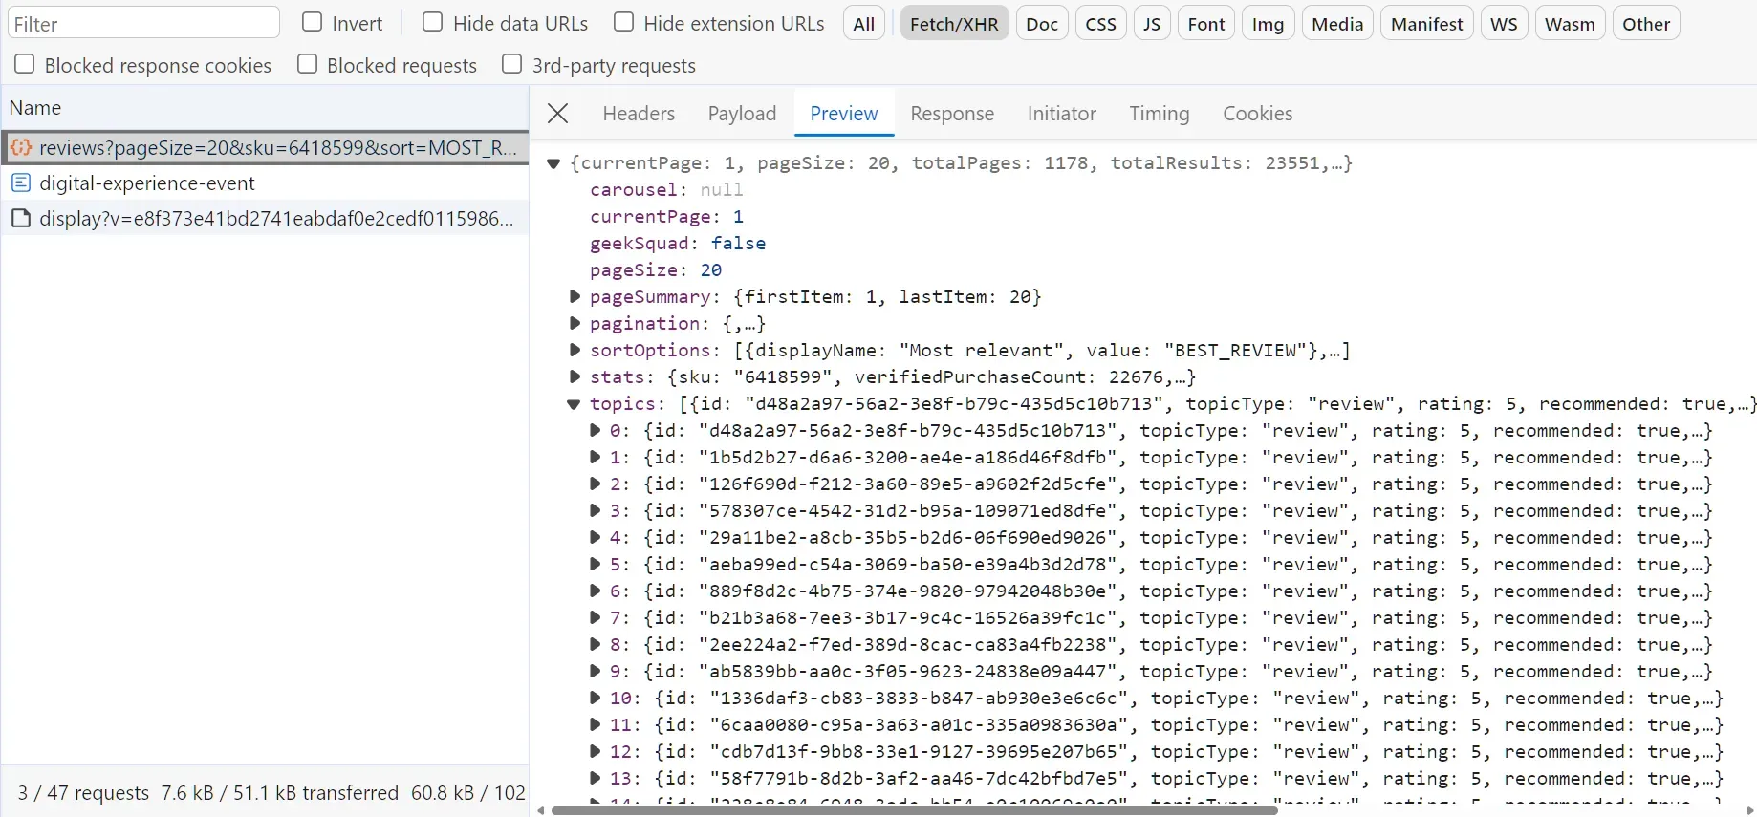
Task: Filter requests by Img type
Action: 1269,24
